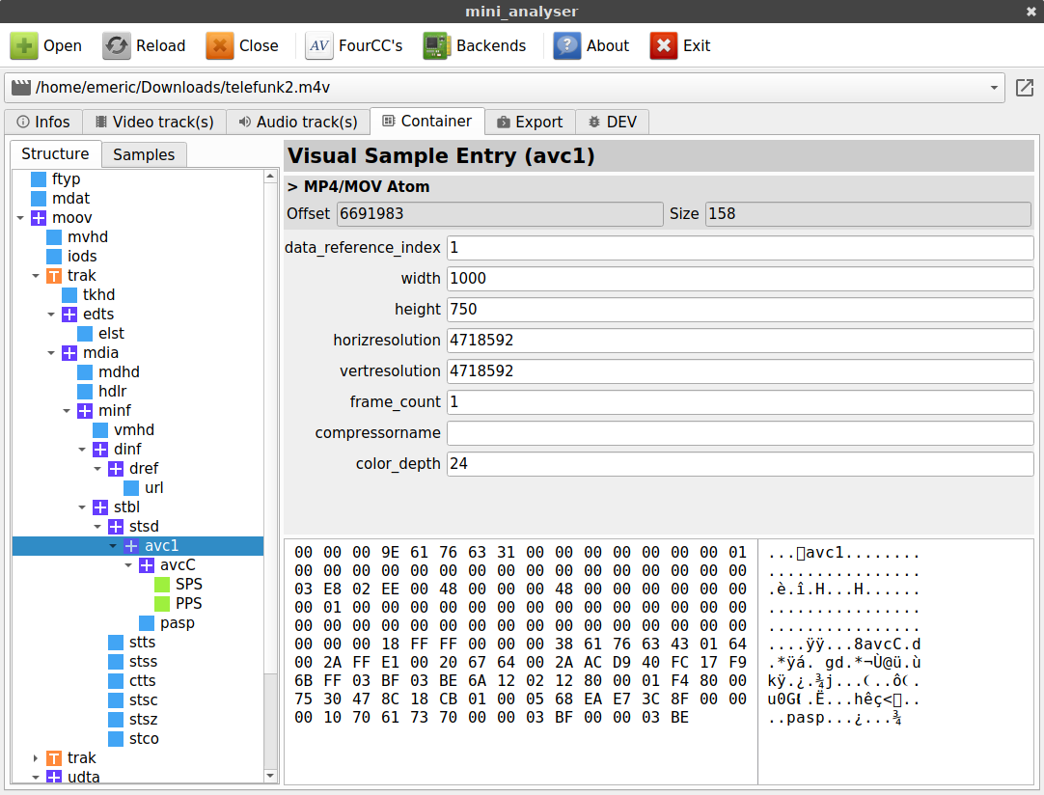The image size is (1044, 795).
Task: Click the avcC container plus icon
Action: click(147, 565)
